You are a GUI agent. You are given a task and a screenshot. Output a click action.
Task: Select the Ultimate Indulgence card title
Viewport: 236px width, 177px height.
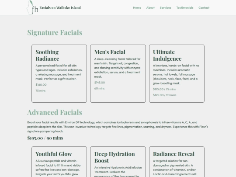[167, 55]
